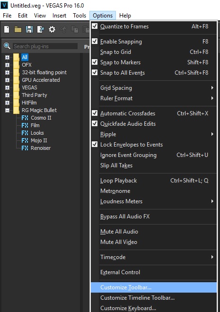Select the GPU Accelerated folder label
Image resolution: width=220 pixels, height=312 pixels.
point(41,80)
